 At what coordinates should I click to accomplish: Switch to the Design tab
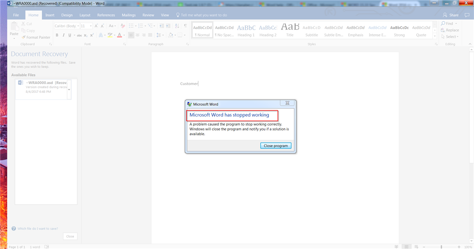click(x=67, y=15)
